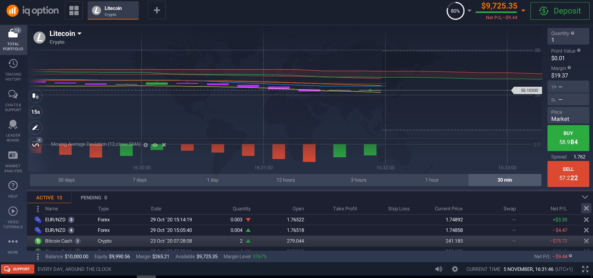Open Chats & Support in sidebar
Screen dimensions: 593x278
13,101
